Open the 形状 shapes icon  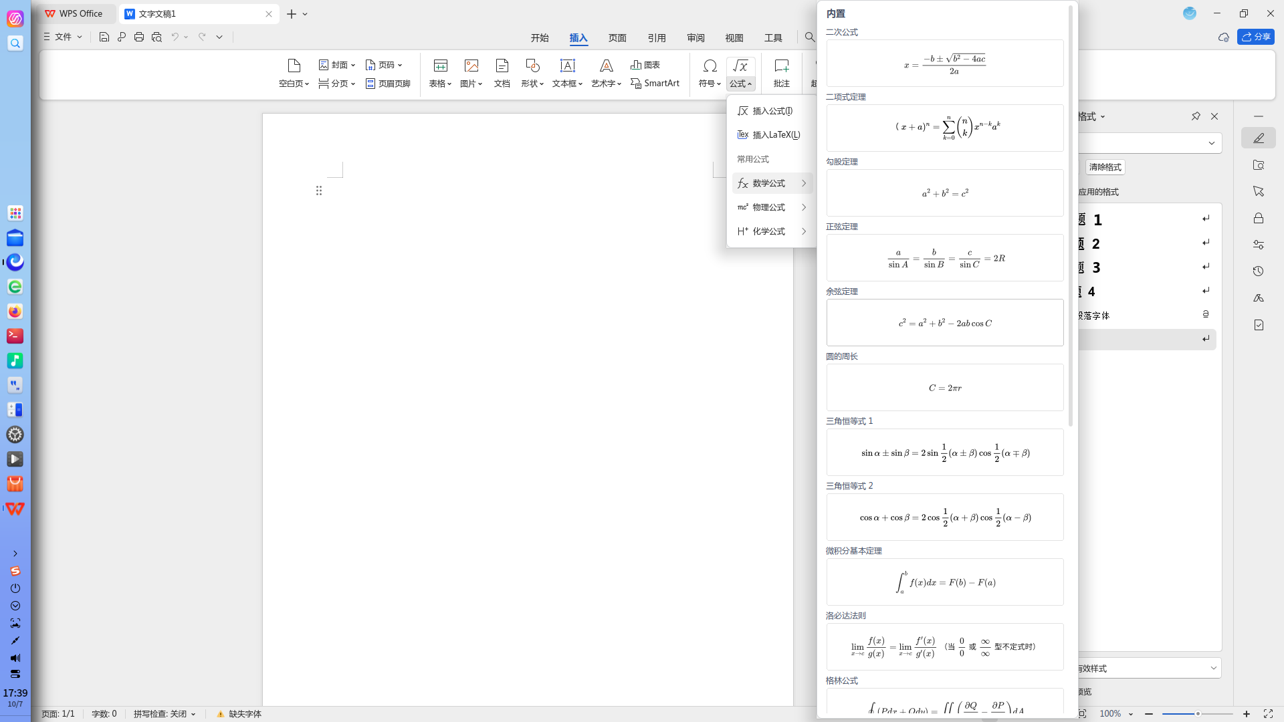point(532,66)
